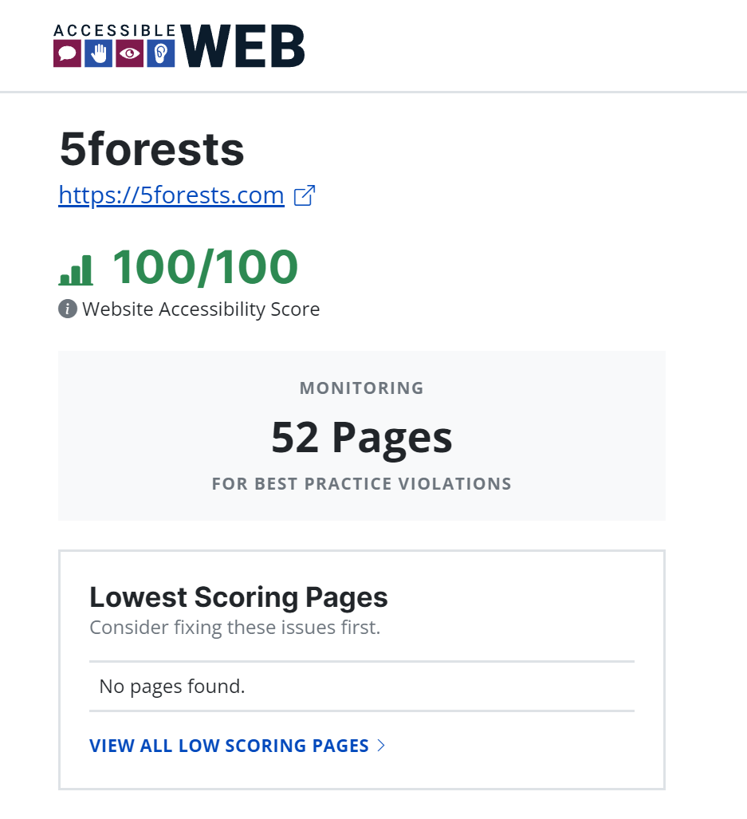Click the external link icon beside 5forests URL
This screenshot has width=747, height=819.
point(305,195)
